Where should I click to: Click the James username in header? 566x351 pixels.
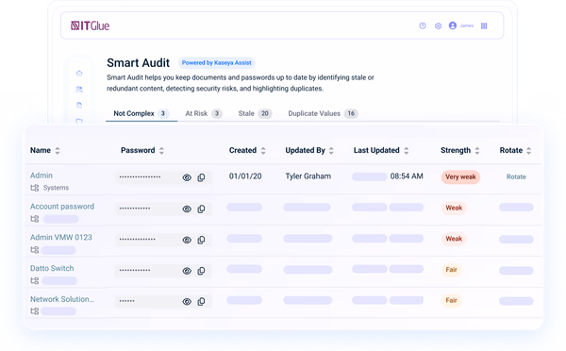pos(466,25)
